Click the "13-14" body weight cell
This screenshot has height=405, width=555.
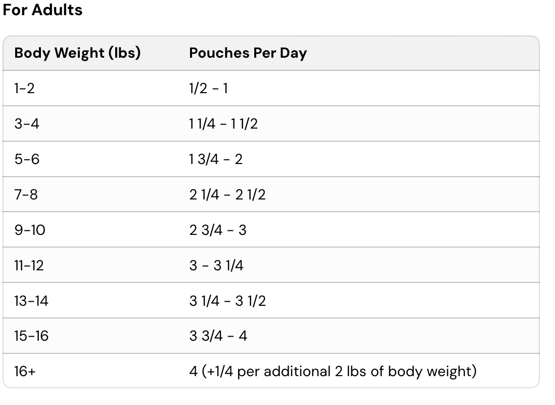(x=31, y=301)
